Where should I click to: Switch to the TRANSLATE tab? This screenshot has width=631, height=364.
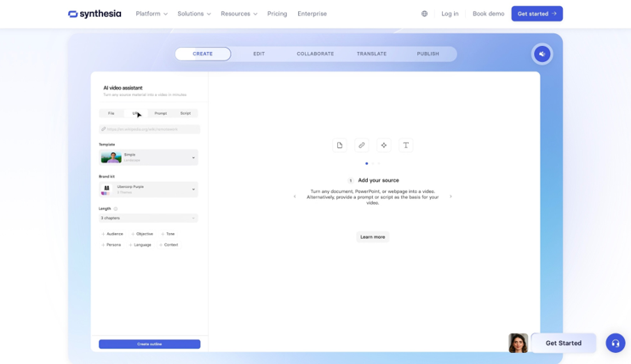pos(371,54)
